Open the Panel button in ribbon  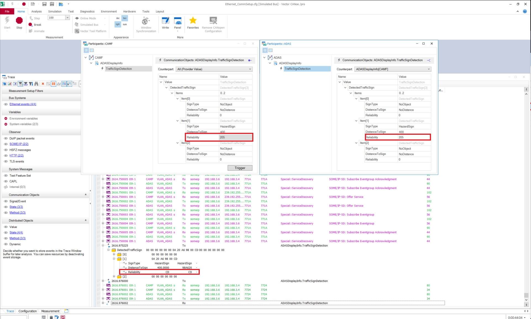coord(177,22)
